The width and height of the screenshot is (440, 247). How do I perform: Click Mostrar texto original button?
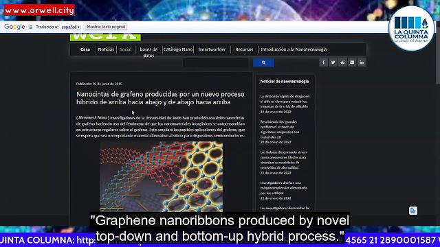(106, 27)
